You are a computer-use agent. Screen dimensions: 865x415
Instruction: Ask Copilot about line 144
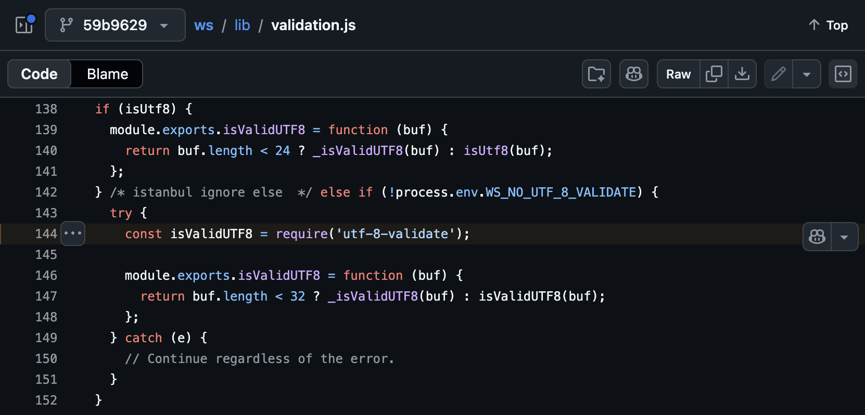click(x=817, y=237)
